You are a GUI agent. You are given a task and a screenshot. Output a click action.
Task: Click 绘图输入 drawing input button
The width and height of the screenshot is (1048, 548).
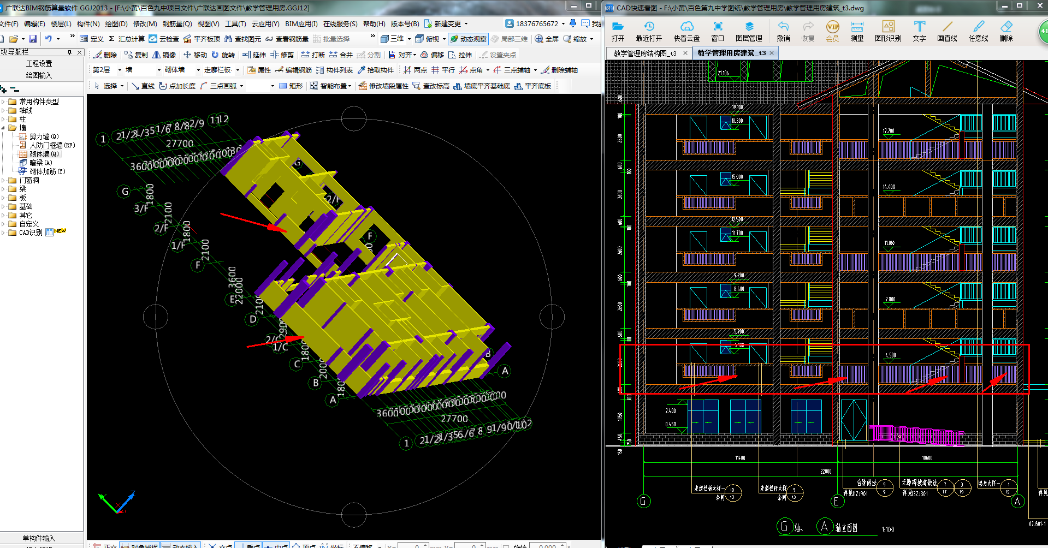pos(39,75)
